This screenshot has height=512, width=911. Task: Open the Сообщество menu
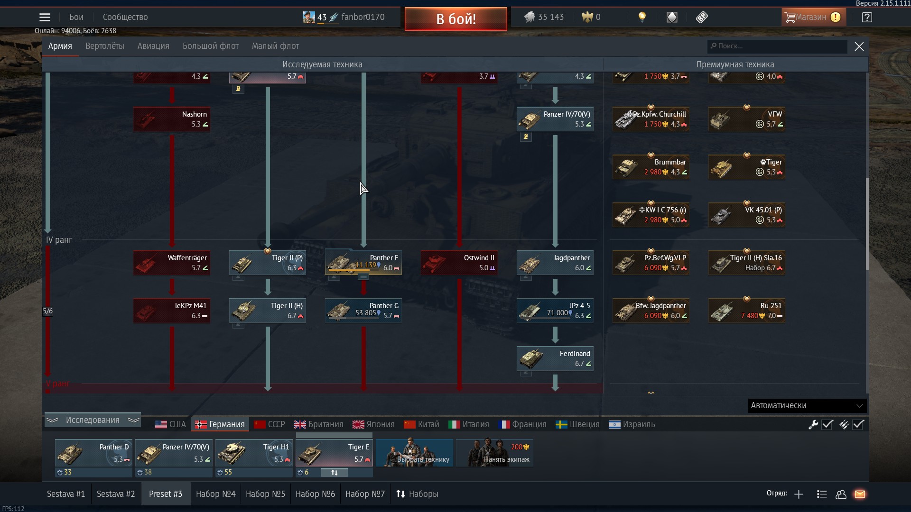point(125,17)
